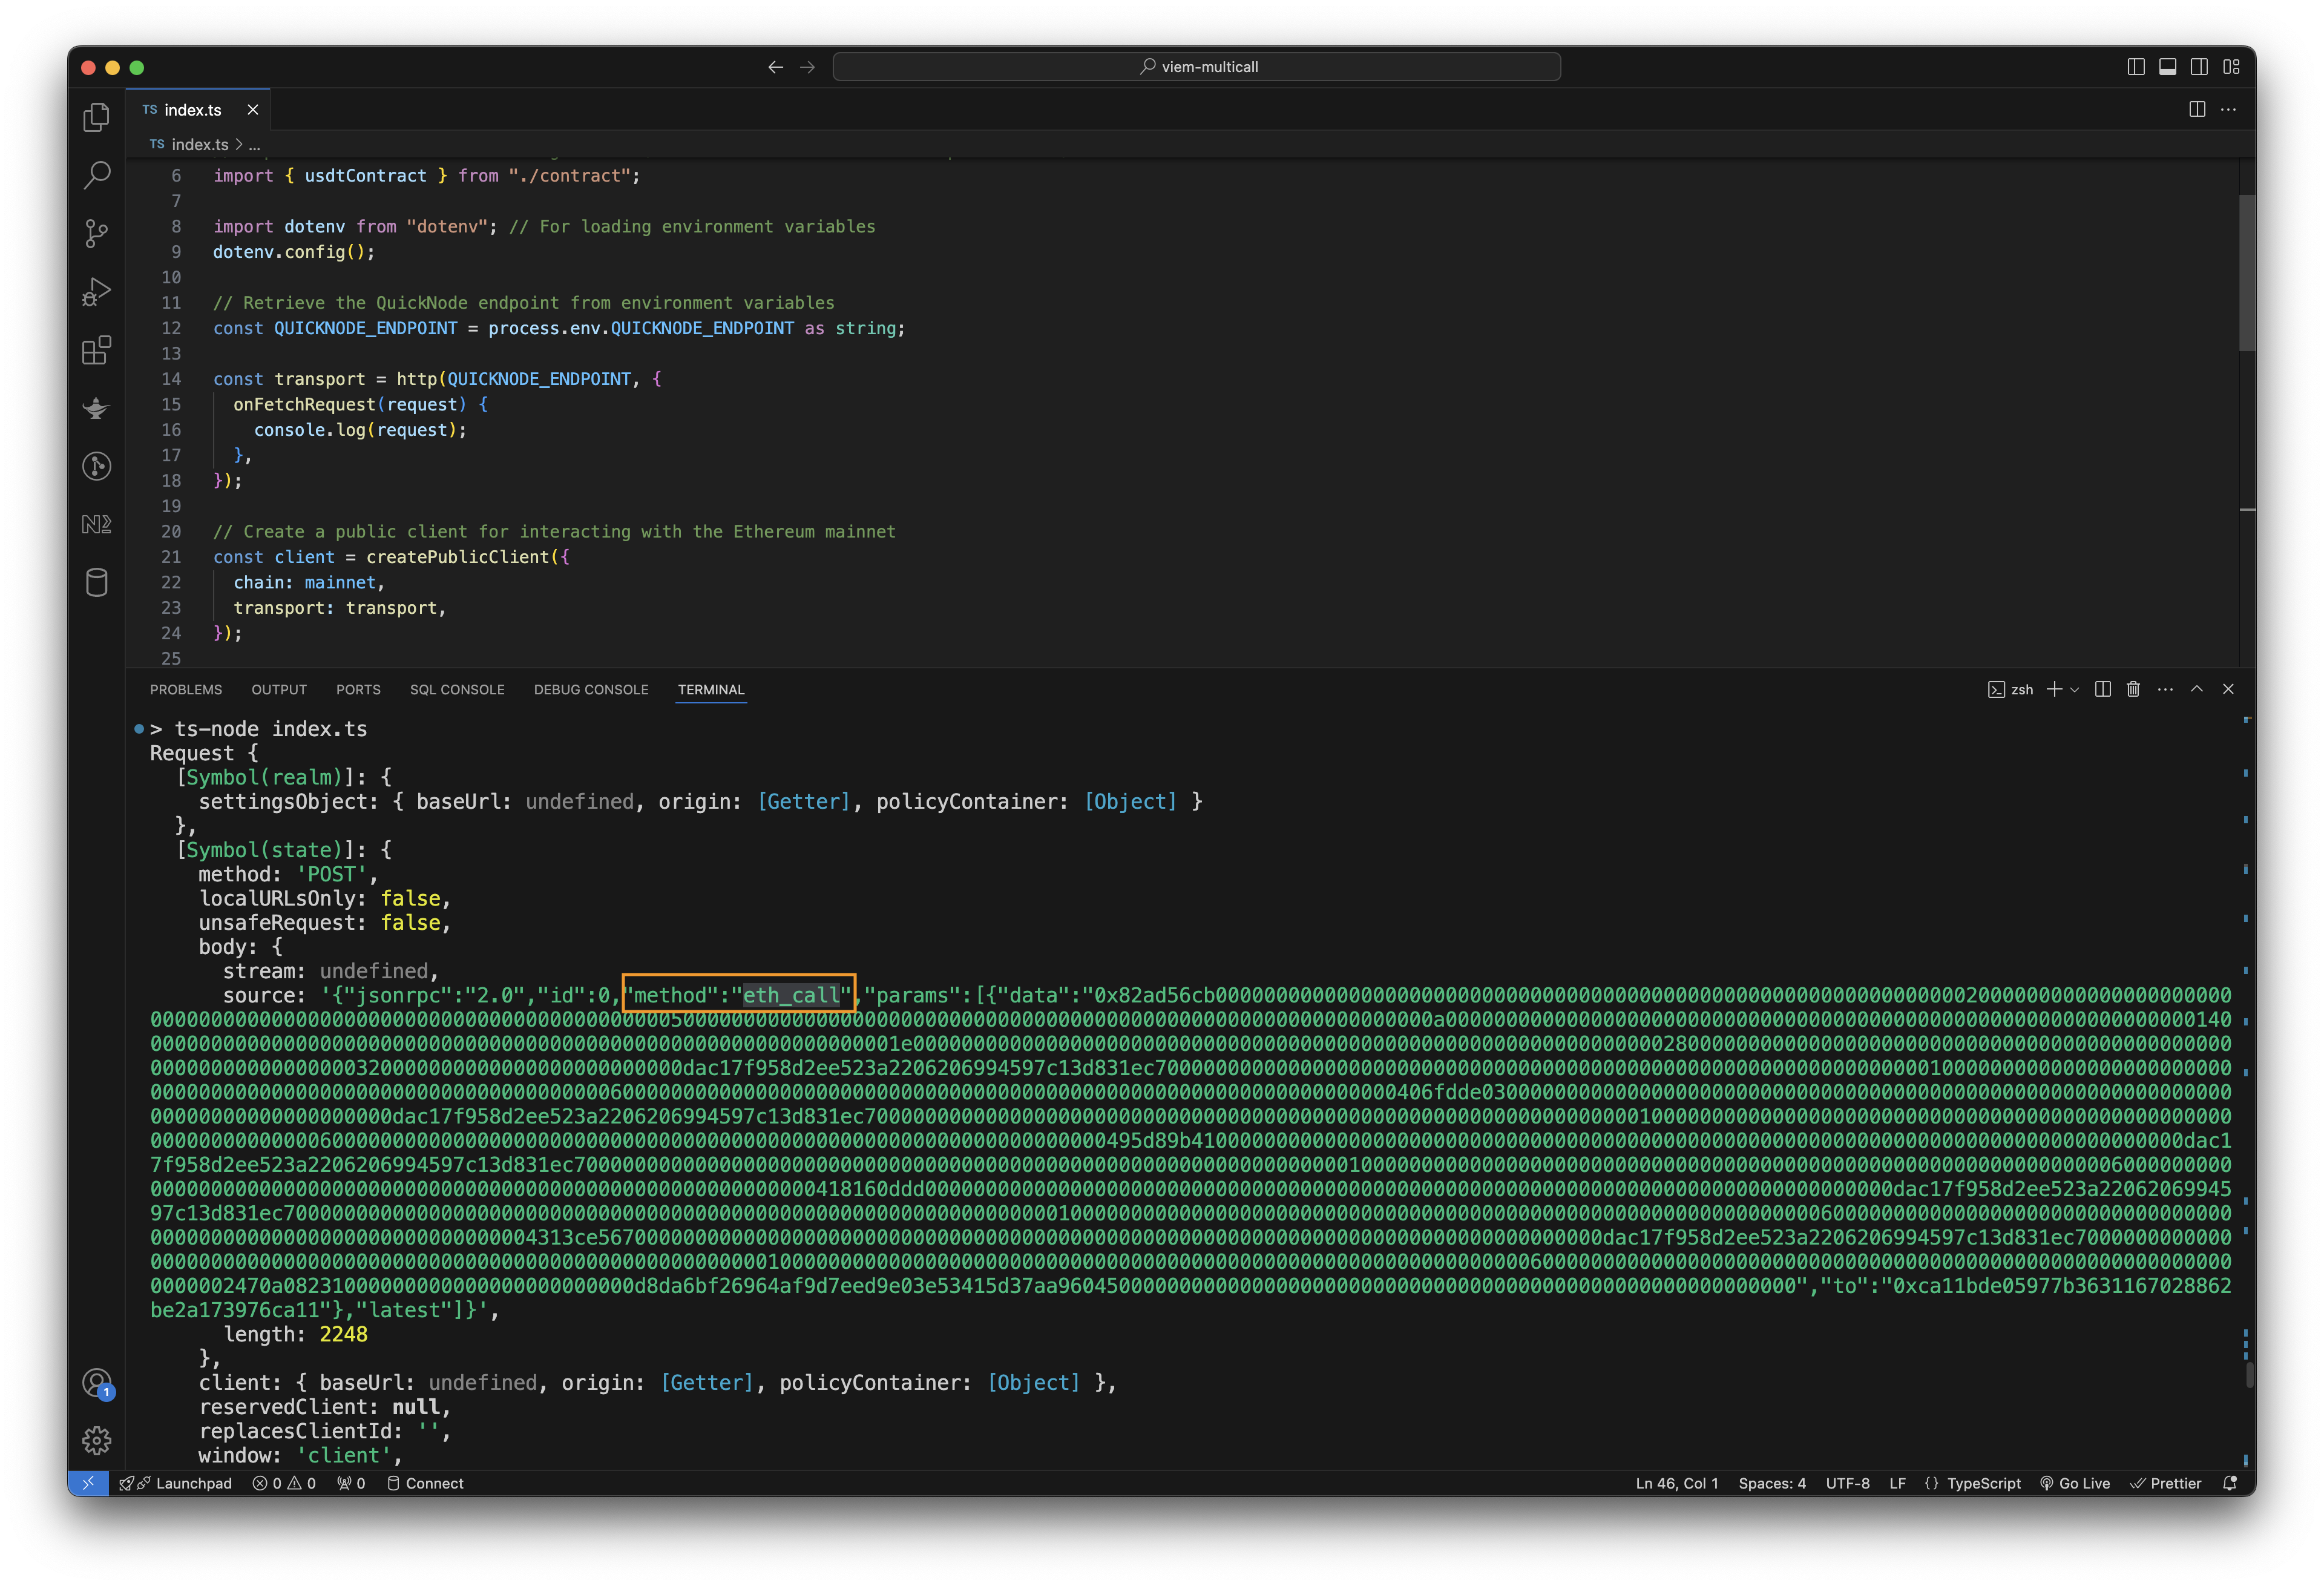Click the ports forwarded status item
This screenshot has height=1586, width=2324.
(x=351, y=1483)
